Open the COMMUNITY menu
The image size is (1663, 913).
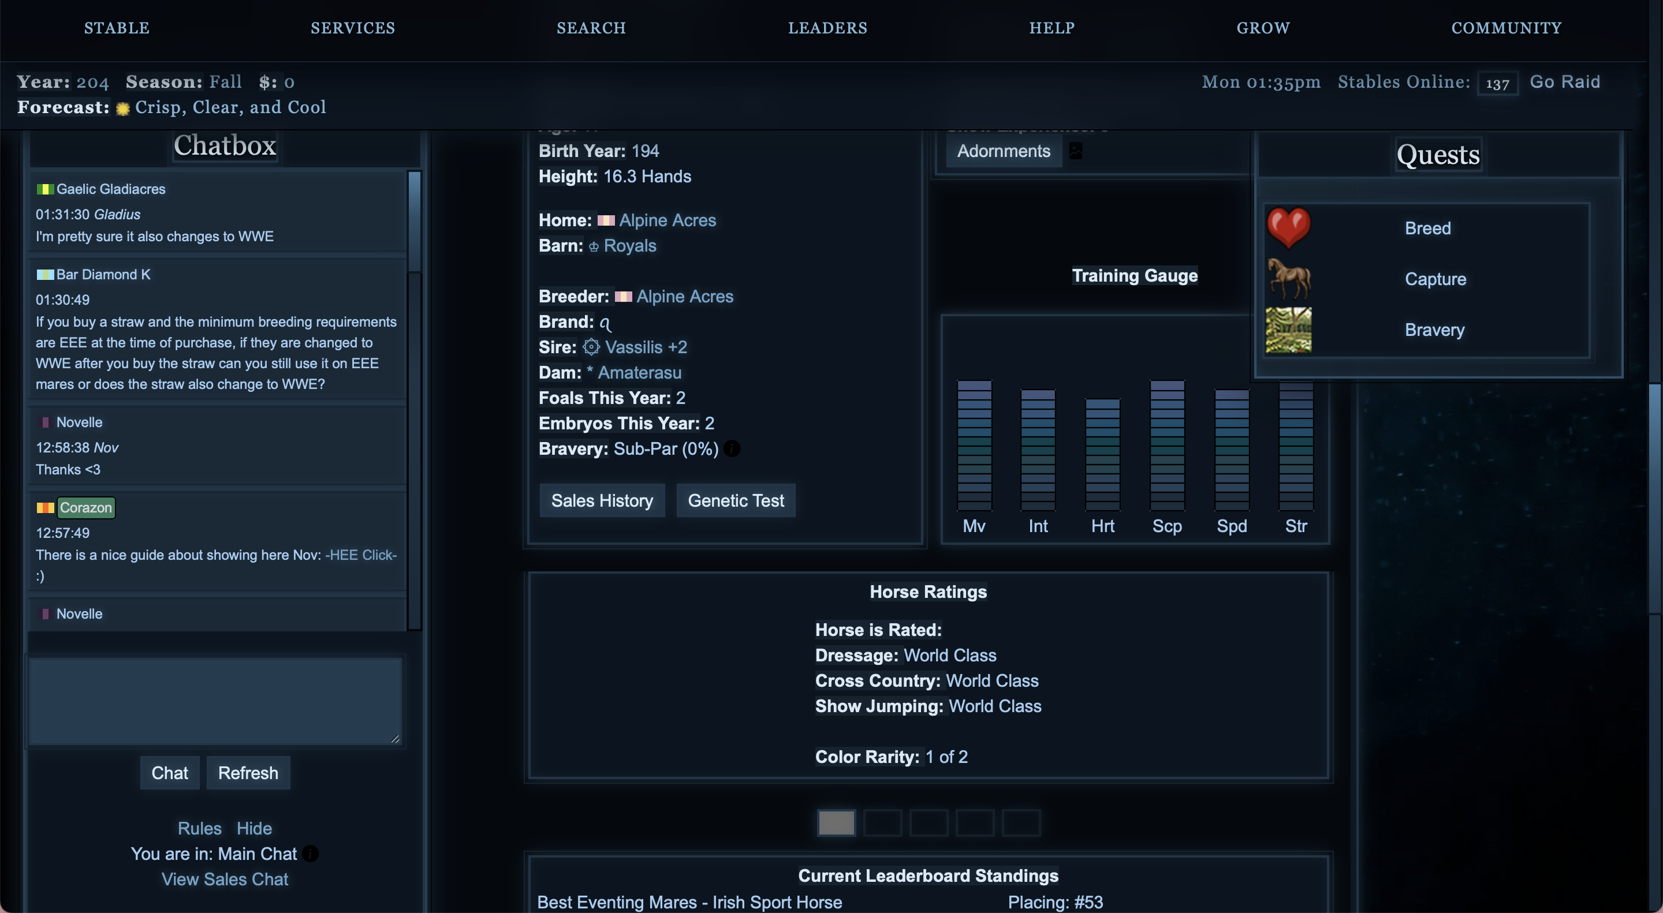tap(1506, 28)
